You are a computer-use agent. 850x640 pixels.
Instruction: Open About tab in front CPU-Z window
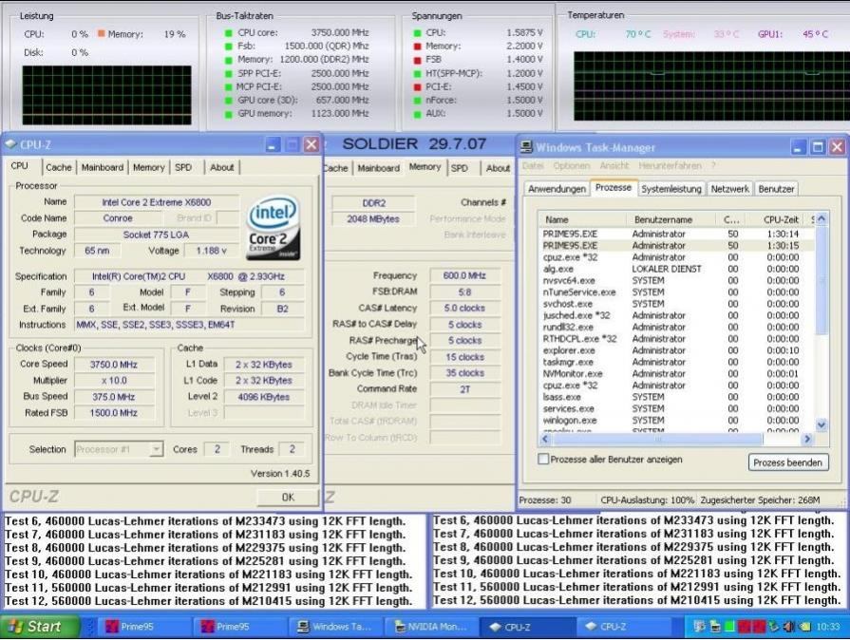[x=221, y=167]
